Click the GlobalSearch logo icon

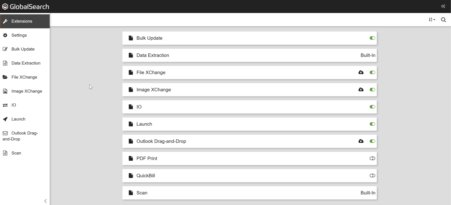pos(5,7)
